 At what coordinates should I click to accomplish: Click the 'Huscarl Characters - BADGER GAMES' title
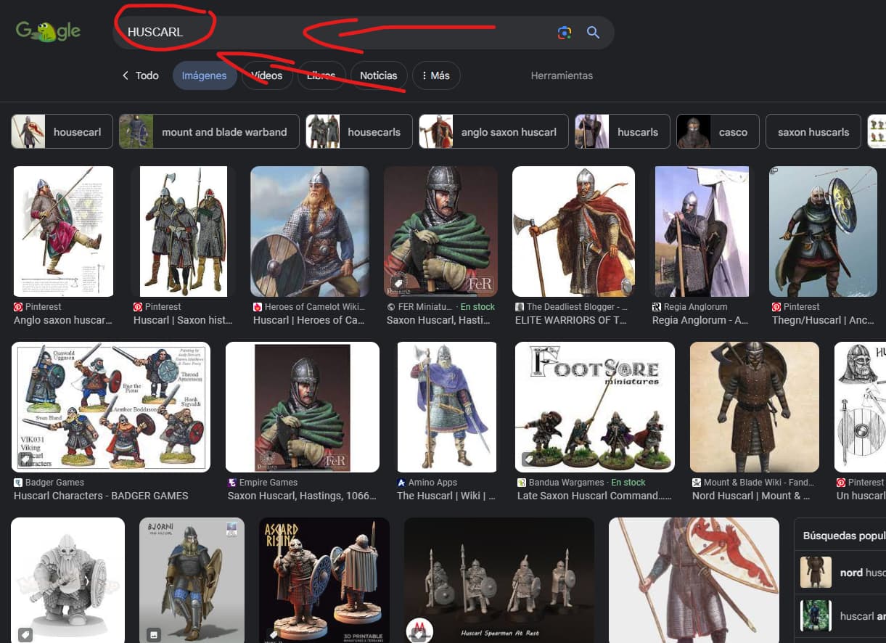click(101, 496)
